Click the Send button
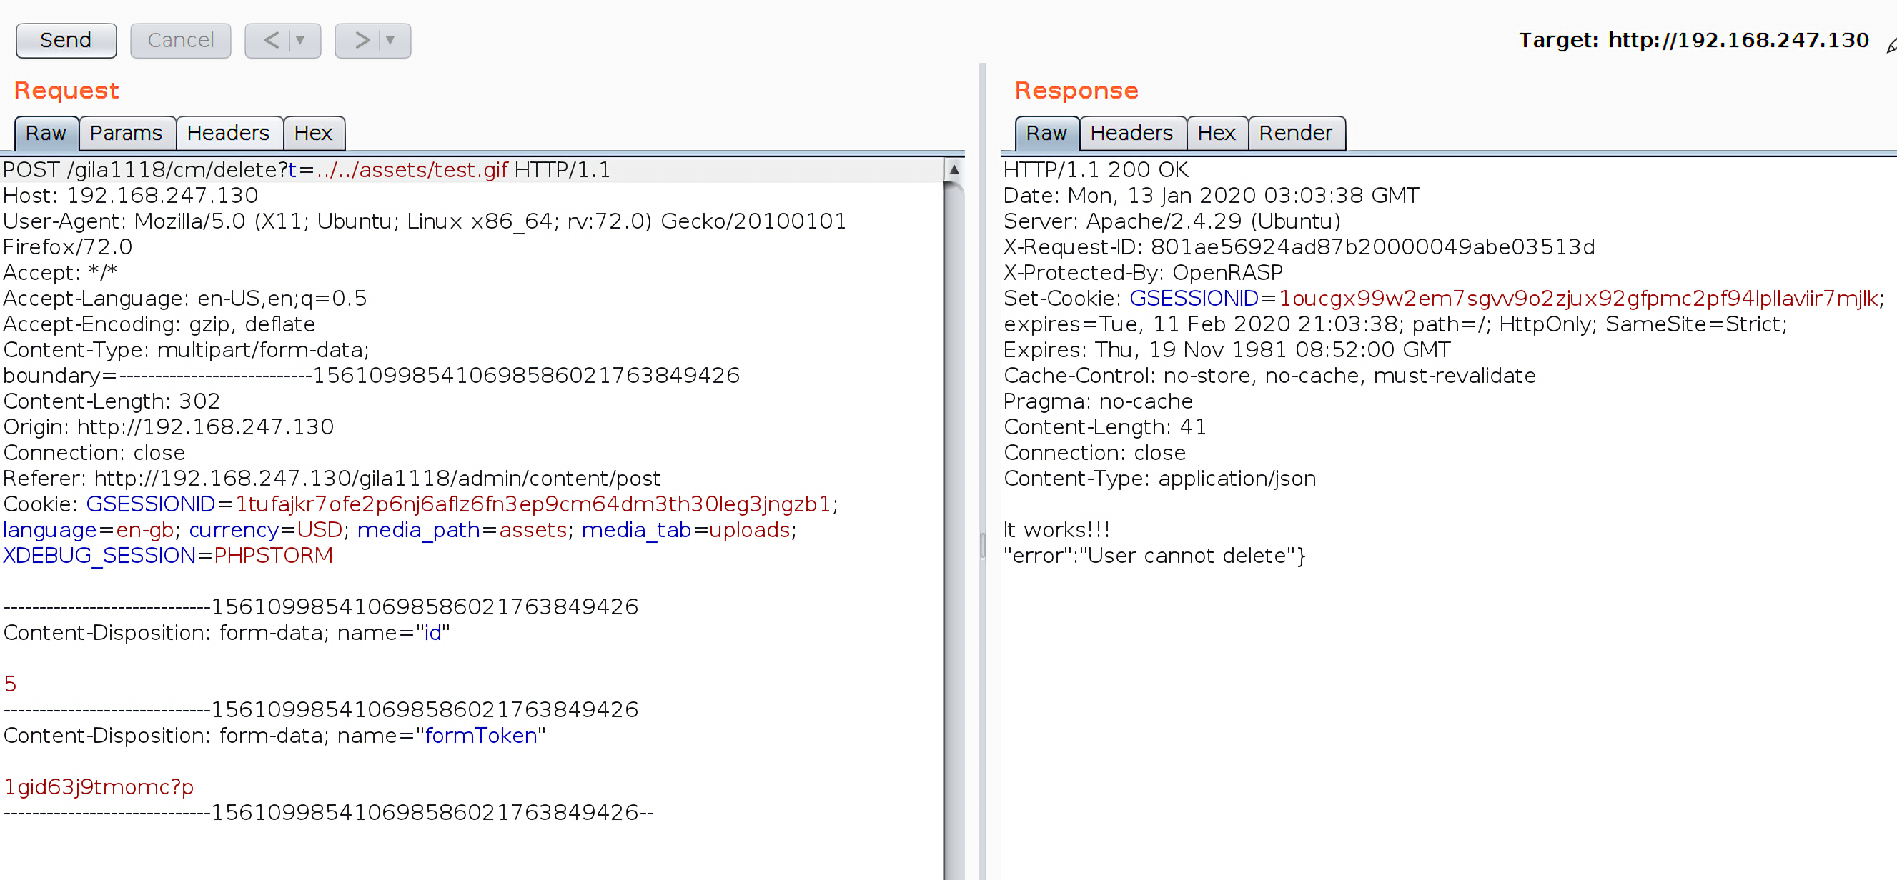This screenshot has height=880, width=1897. [66, 40]
